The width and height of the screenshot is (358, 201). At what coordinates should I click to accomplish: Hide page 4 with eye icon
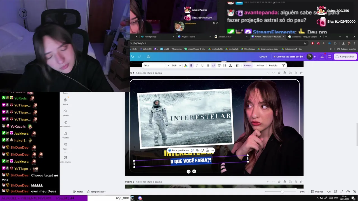(279, 73)
